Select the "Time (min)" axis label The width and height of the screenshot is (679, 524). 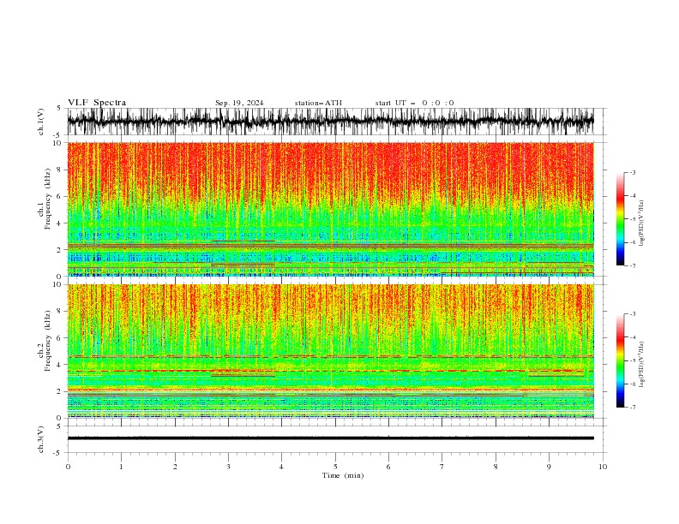pyautogui.click(x=343, y=475)
